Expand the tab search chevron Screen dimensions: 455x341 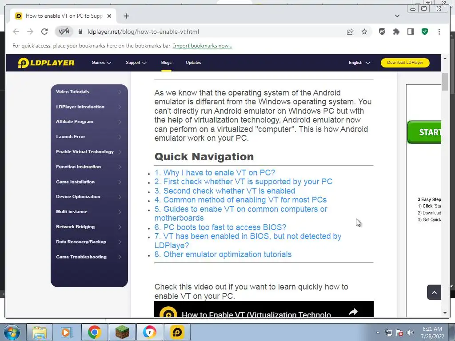397,16
